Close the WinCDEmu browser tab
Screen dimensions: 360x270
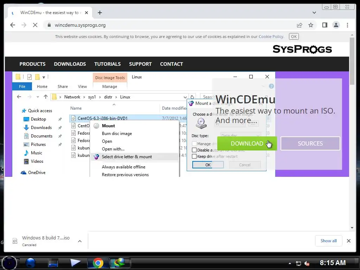tap(86, 13)
